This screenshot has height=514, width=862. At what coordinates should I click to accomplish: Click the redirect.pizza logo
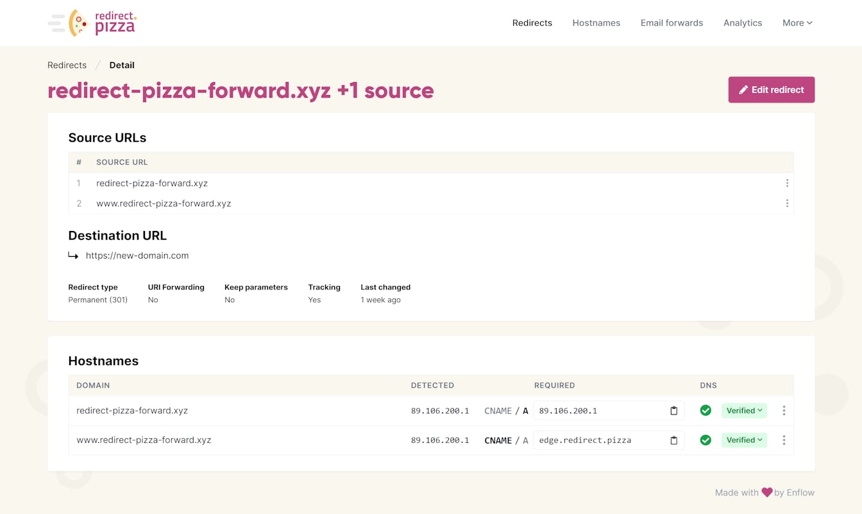click(x=92, y=23)
